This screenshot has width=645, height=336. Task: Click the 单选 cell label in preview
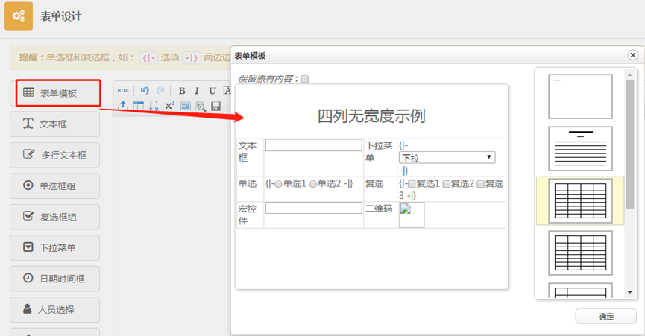[248, 184]
